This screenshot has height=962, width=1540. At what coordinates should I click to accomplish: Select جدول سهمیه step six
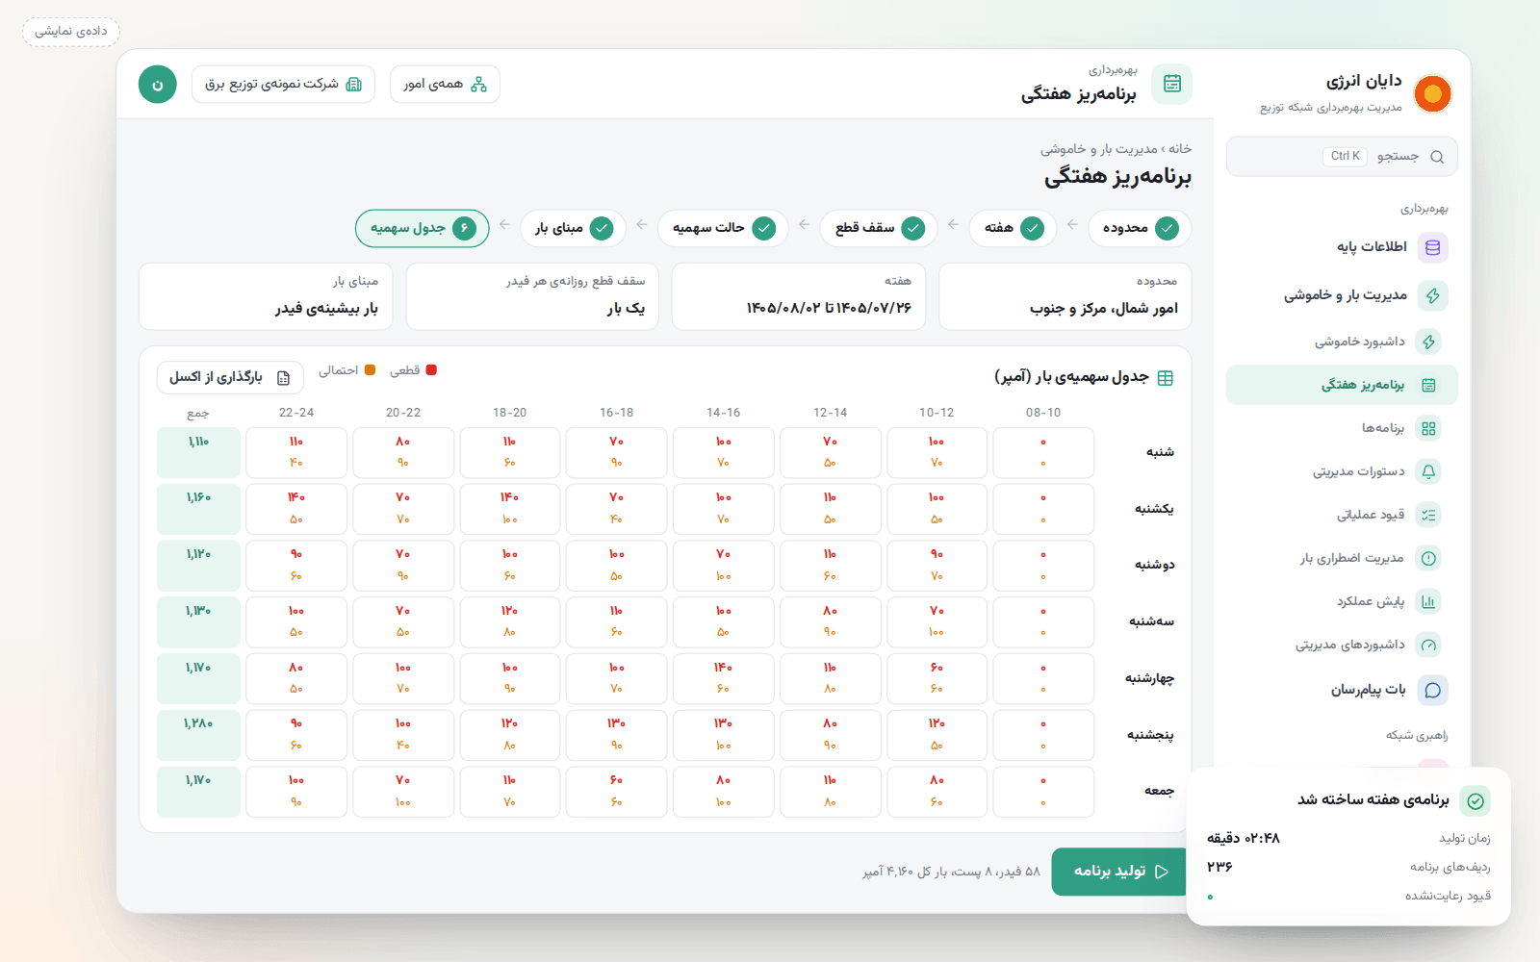point(423,228)
